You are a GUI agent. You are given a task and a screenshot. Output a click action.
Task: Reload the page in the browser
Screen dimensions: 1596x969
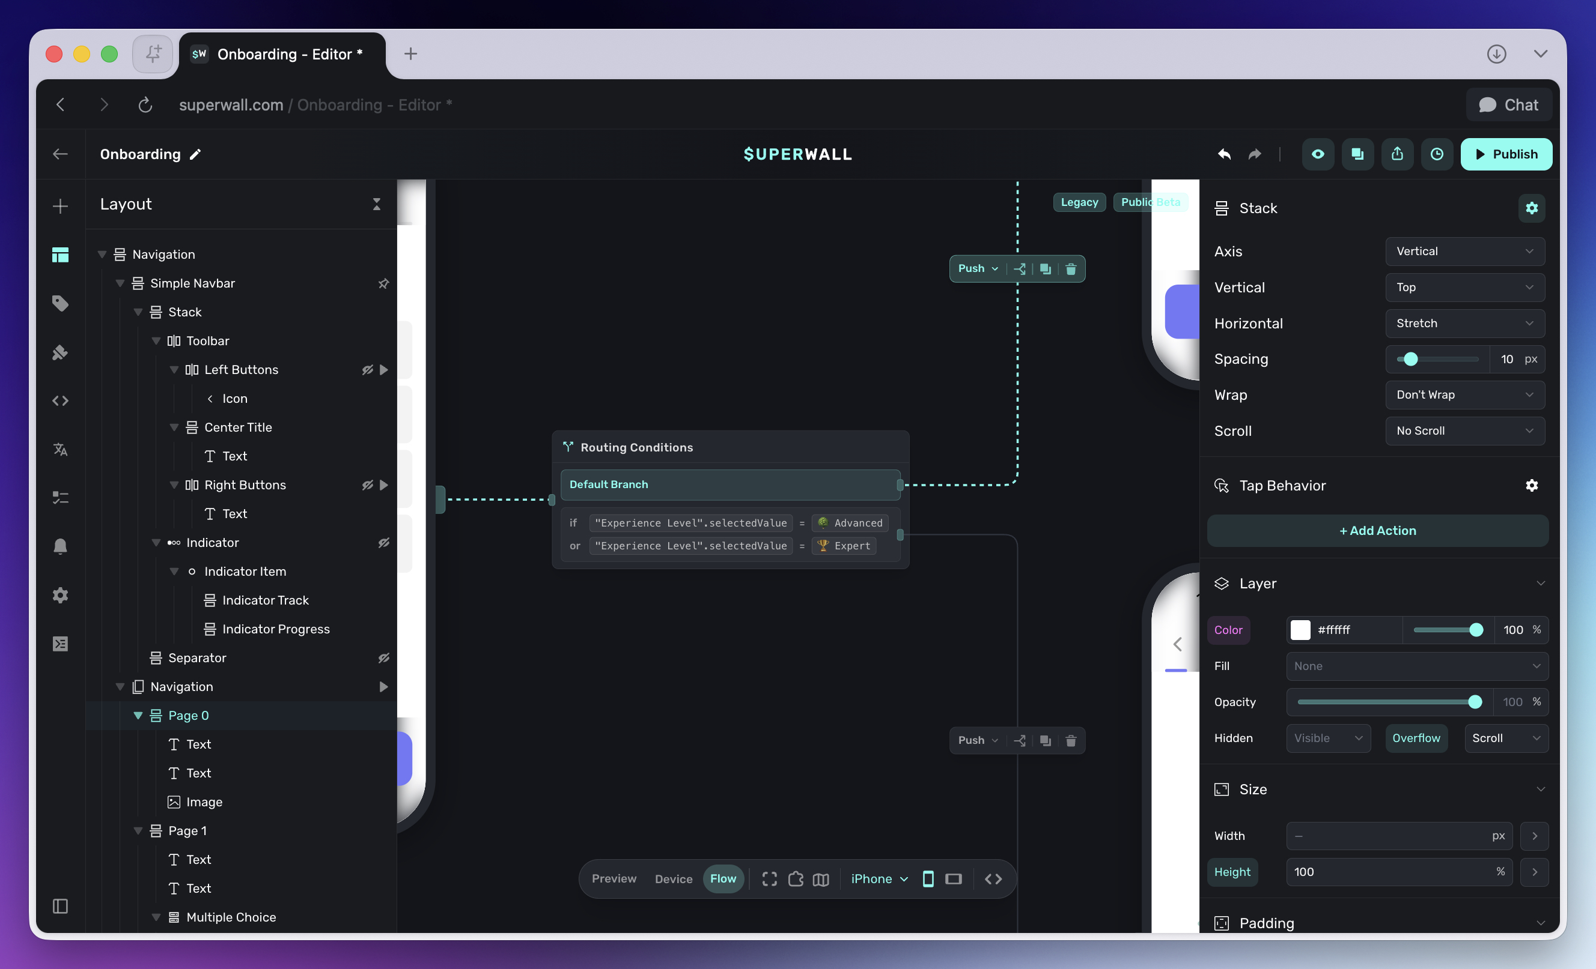(145, 105)
